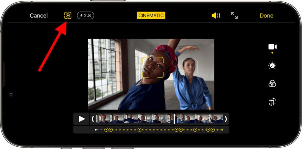Select the crop and rotate tool

(x=272, y=102)
